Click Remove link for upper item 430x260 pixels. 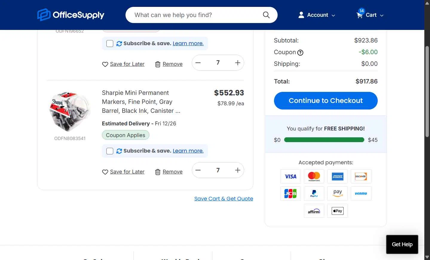pos(172,64)
